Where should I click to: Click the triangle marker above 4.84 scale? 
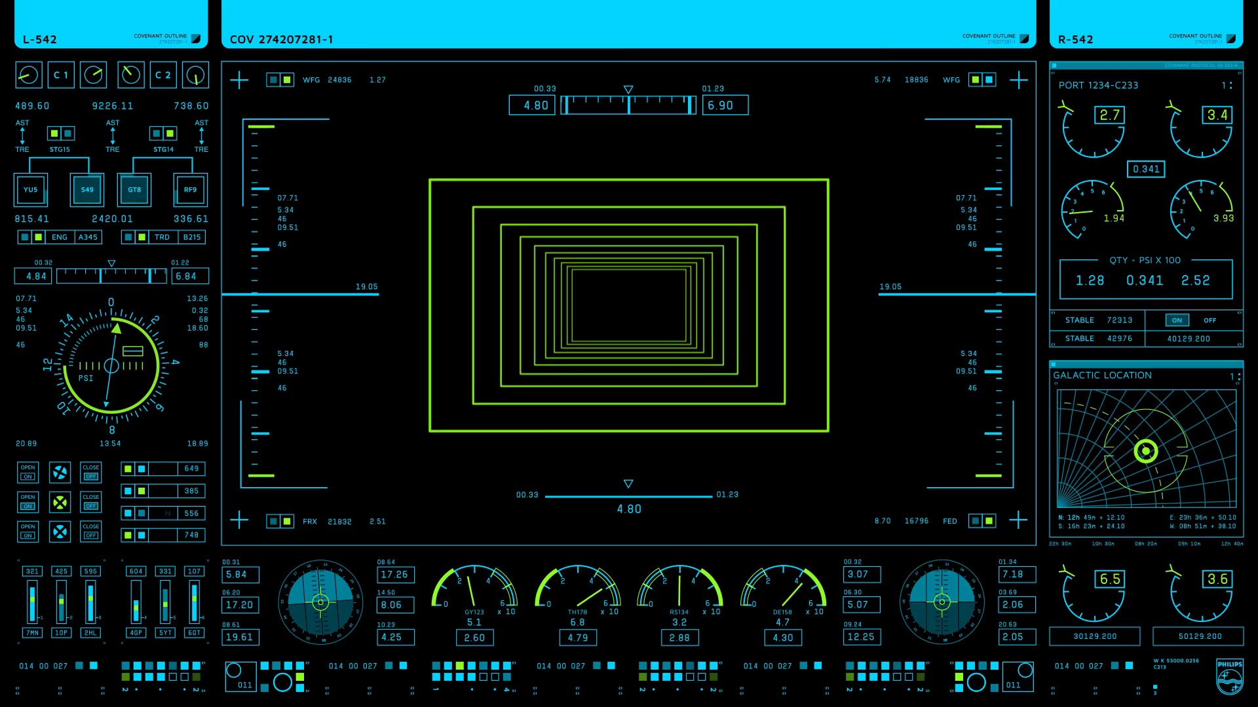coord(111,263)
